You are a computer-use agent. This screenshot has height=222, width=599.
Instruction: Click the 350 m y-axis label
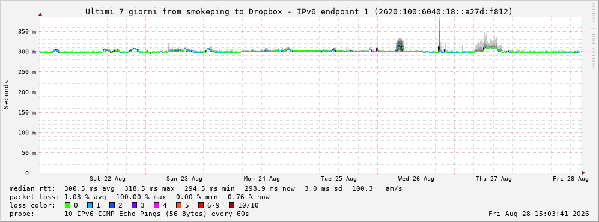pyautogui.click(x=27, y=32)
